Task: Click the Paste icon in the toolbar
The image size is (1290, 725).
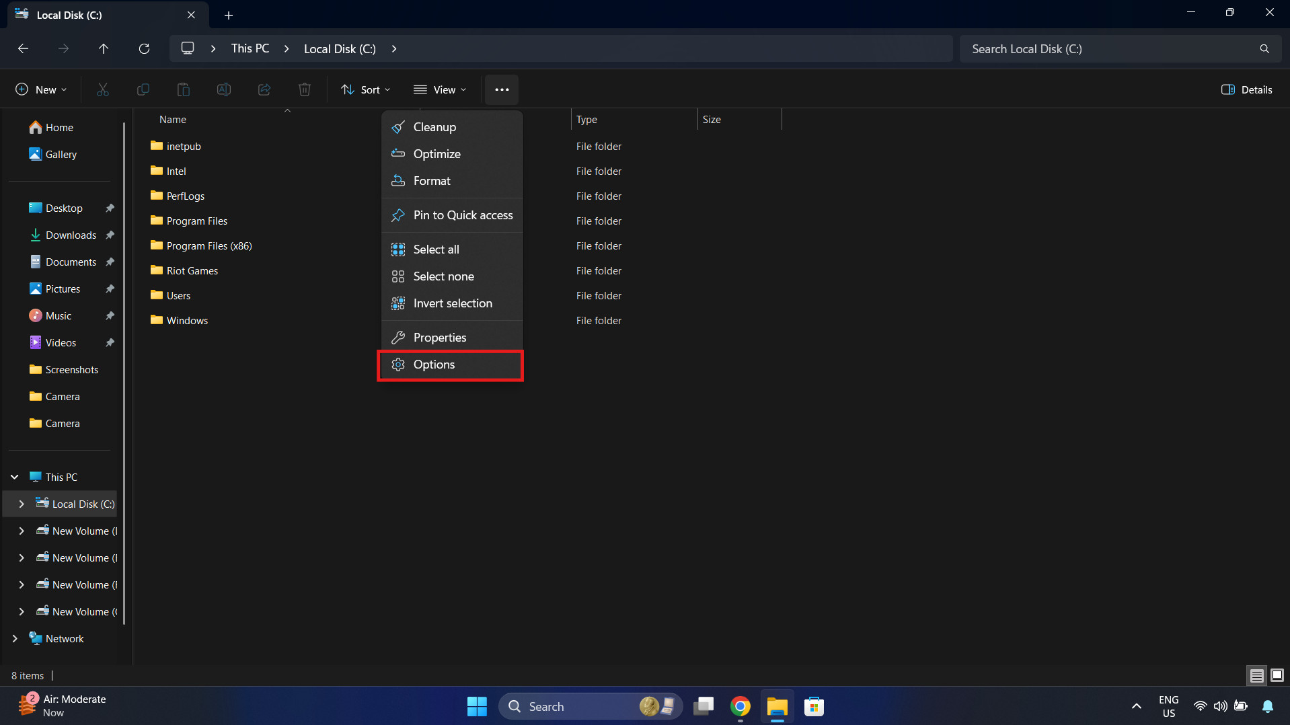Action: coord(183,89)
